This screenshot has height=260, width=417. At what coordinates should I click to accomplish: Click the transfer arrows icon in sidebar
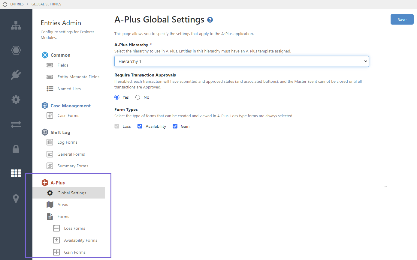[16, 124]
